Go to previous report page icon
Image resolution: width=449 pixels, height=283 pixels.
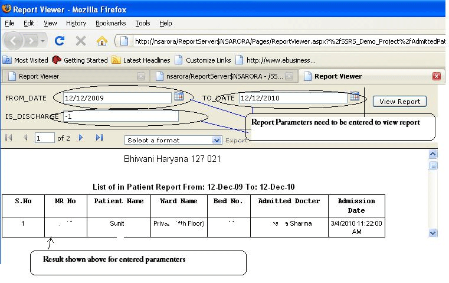pyautogui.click(x=25, y=138)
